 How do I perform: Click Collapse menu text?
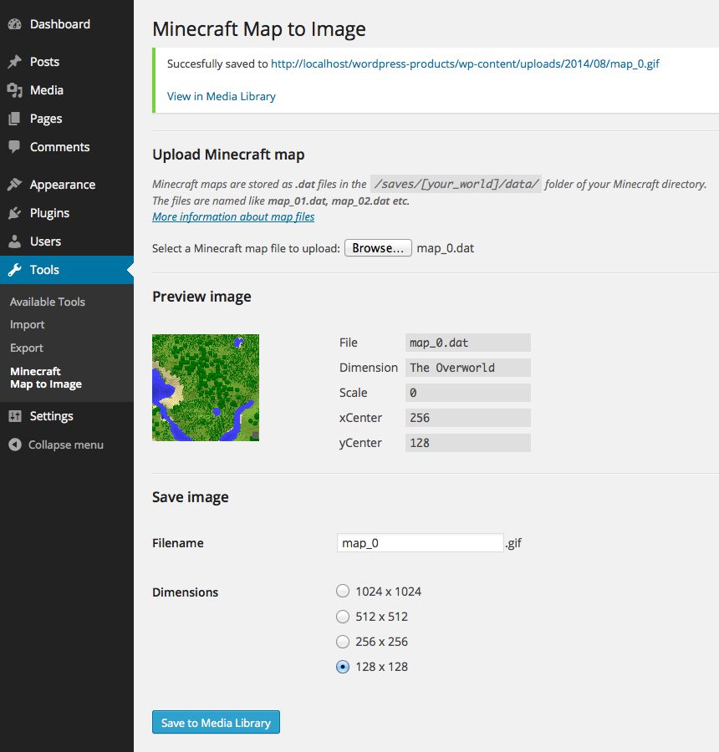[66, 445]
